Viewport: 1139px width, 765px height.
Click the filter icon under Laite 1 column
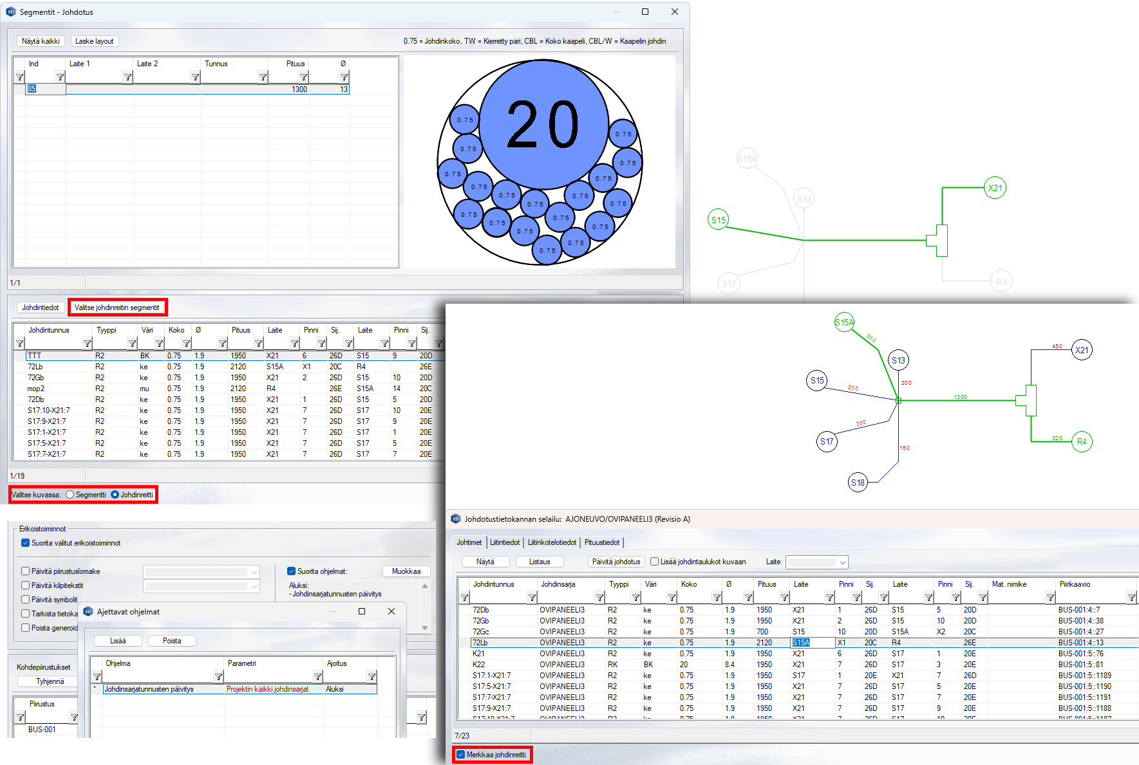point(127,77)
